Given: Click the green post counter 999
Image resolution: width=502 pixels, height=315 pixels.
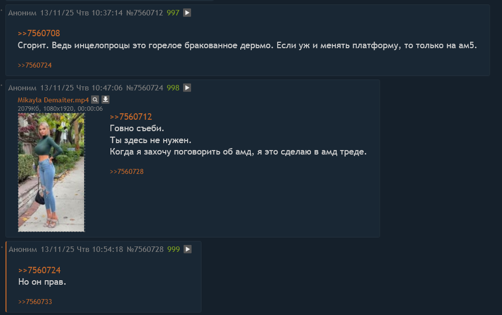Looking at the screenshot, I should 174,249.
